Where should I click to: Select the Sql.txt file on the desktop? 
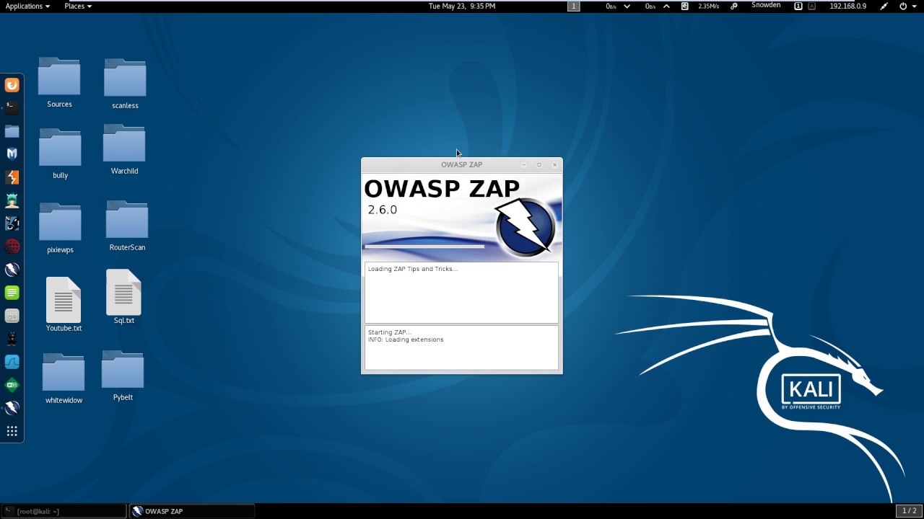click(123, 297)
